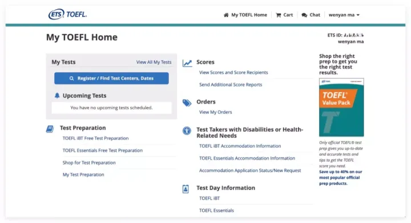Open TOEFL iBT Accommodation Information link

[240, 146]
